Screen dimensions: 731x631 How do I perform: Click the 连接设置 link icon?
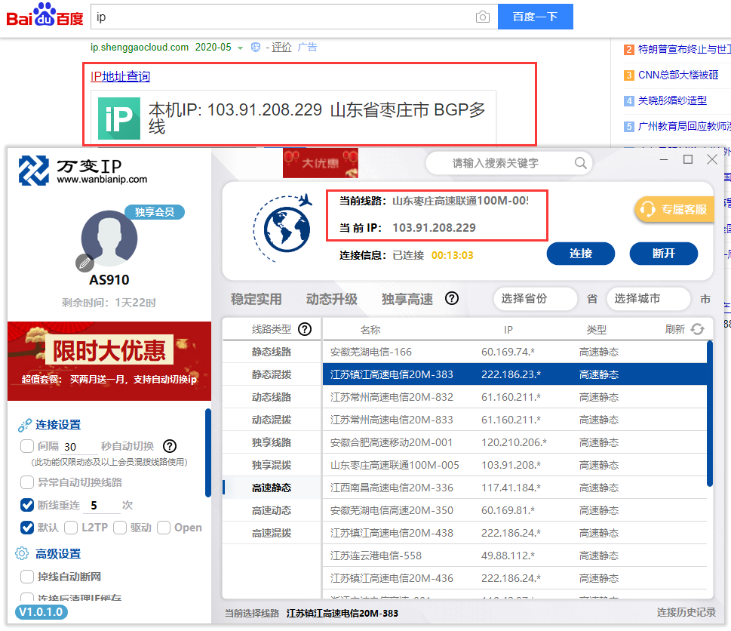[25, 425]
